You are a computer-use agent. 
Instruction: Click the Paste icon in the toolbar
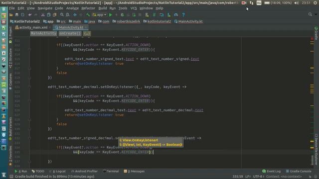coord(54,14)
